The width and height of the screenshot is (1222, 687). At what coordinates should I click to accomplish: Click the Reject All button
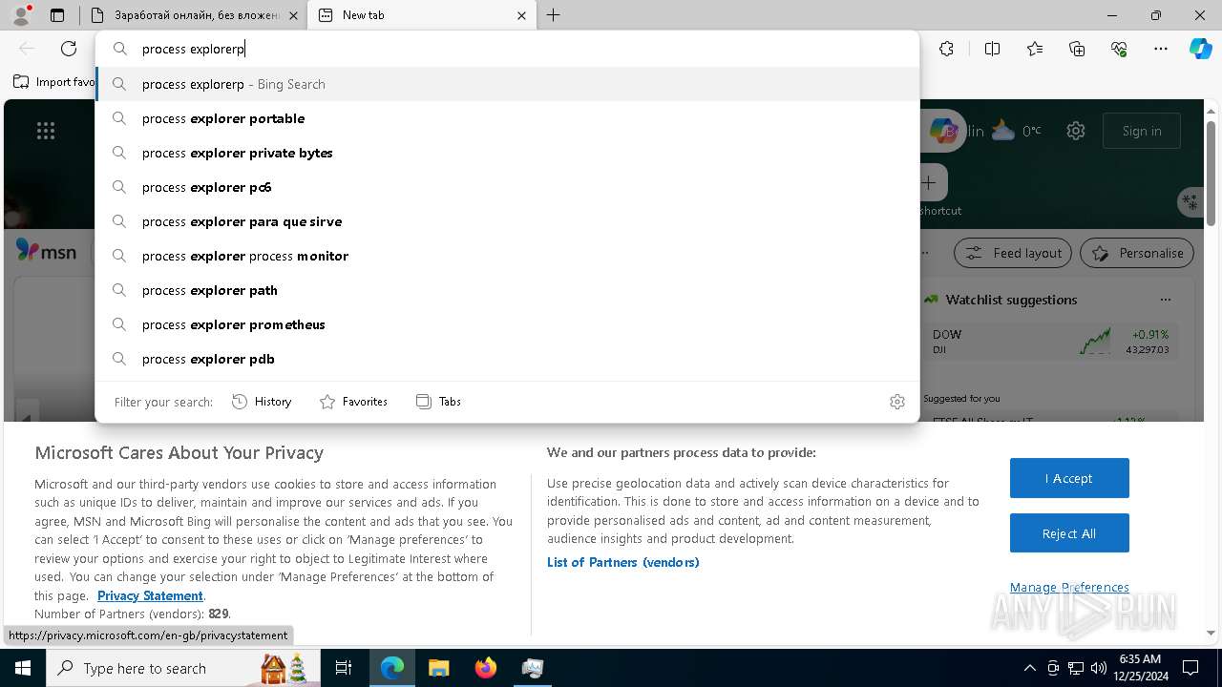coord(1069,533)
